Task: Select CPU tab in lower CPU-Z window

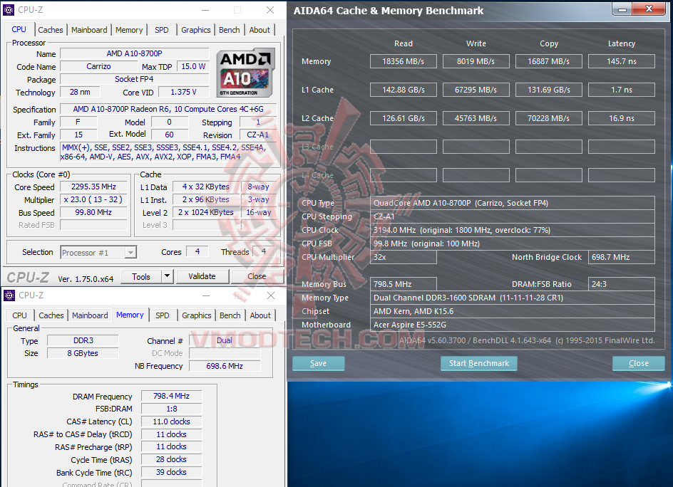Action: tap(19, 315)
